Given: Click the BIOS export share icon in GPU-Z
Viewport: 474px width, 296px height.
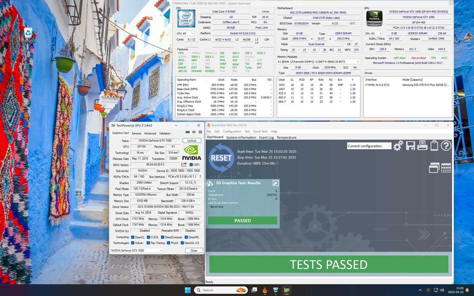Looking at the screenshot, I should 184,165.
